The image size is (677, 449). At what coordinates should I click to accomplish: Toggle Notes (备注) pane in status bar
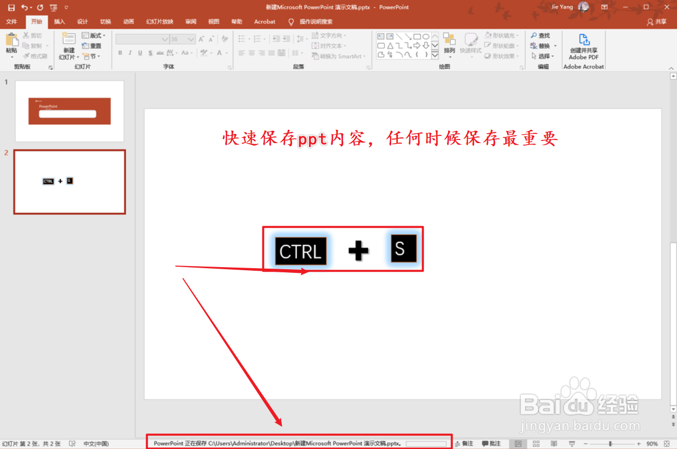464,444
